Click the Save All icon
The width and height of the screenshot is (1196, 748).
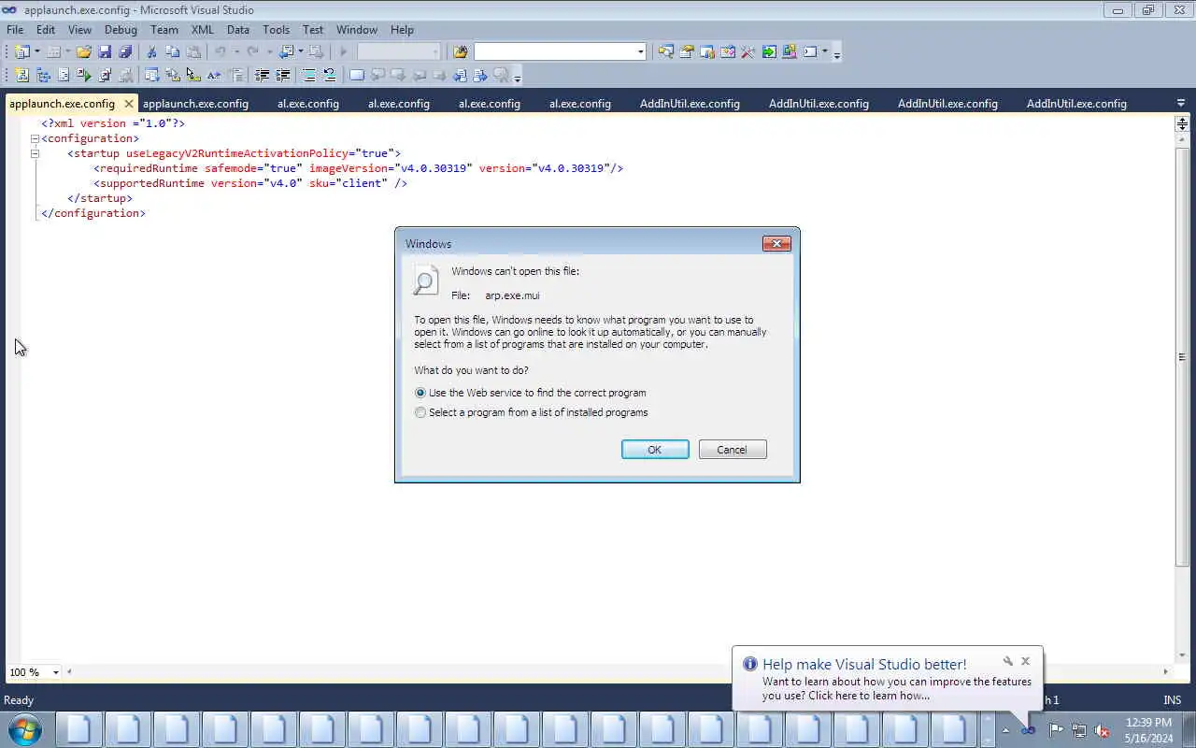(125, 51)
